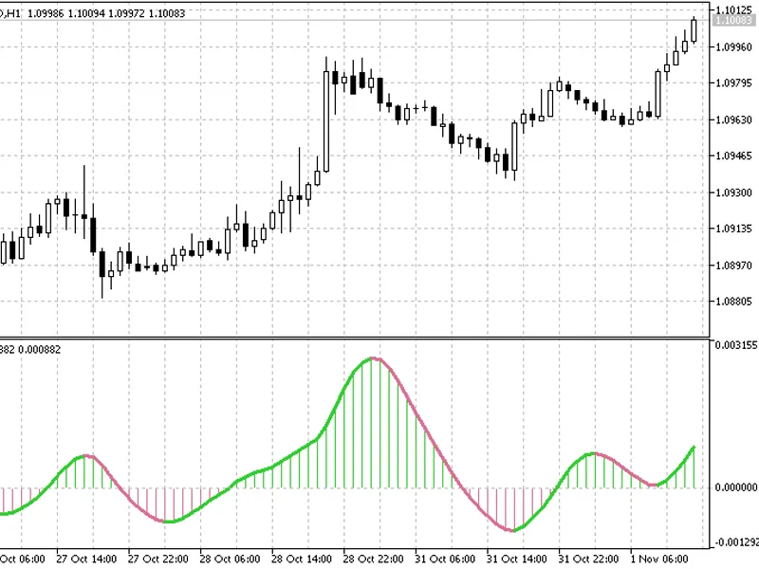Screen dimensions: 759x569
Task: Click the 28 Oct 06:00 time label
Action: tap(230, 559)
